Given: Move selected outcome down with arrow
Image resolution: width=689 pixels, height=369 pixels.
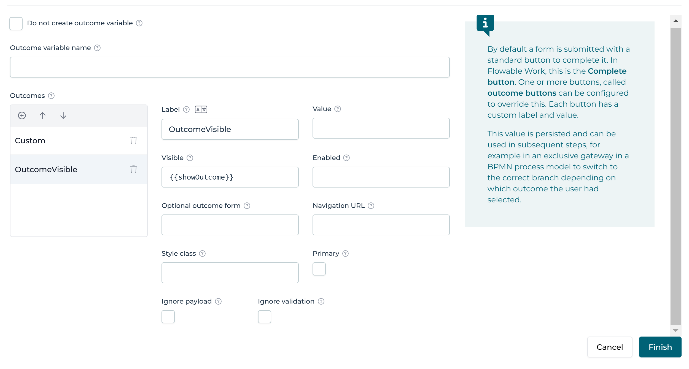Looking at the screenshot, I should 63,115.
